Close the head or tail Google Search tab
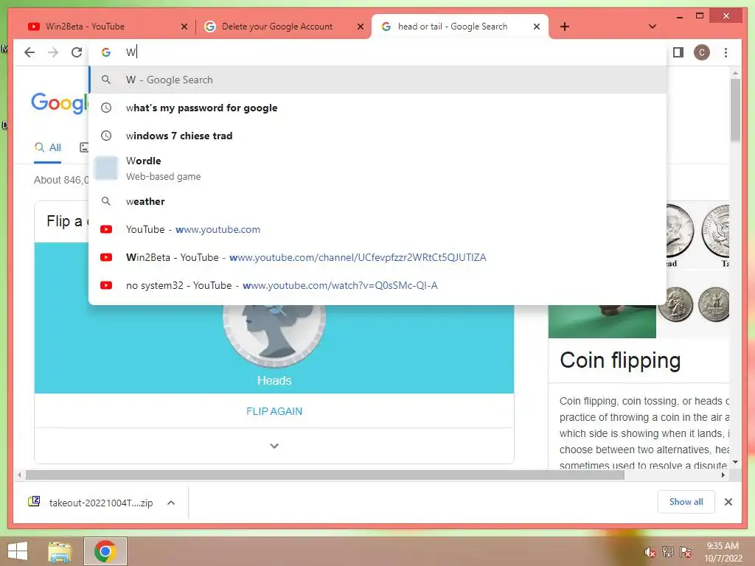The height and width of the screenshot is (566, 755). (537, 27)
